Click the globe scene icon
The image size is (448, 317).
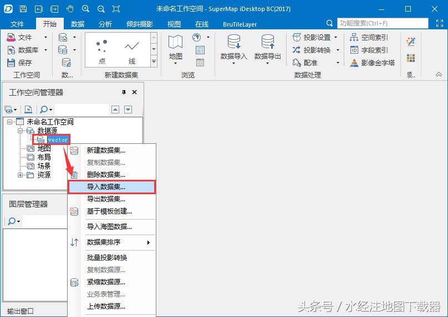tap(197, 38)
